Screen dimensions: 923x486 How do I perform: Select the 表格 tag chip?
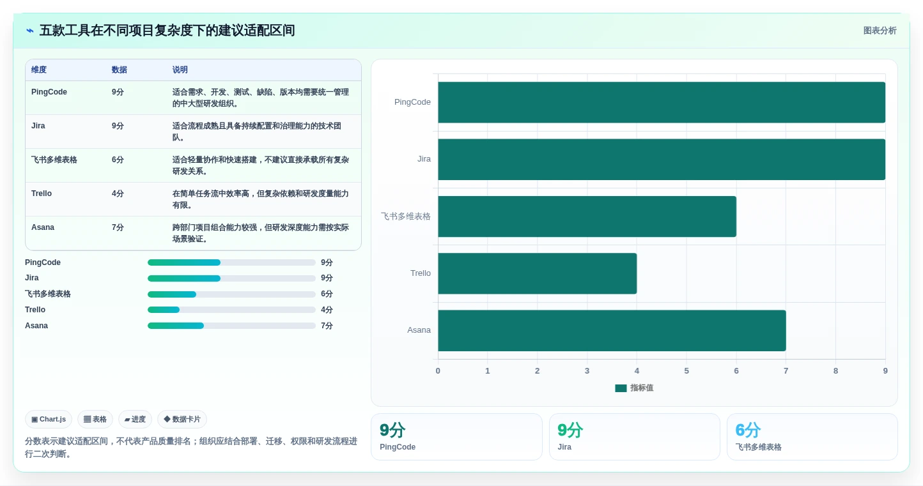tap(95, 420)
